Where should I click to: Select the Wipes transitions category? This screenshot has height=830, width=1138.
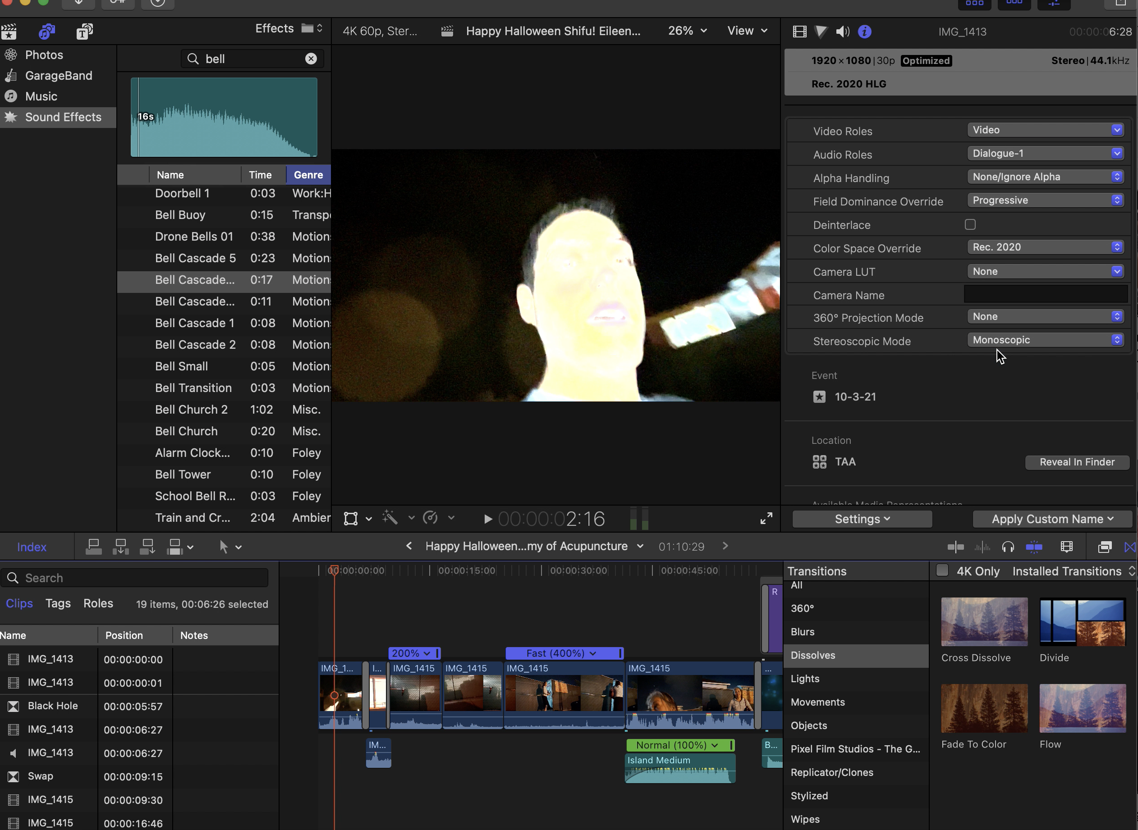tap(805, 819)
